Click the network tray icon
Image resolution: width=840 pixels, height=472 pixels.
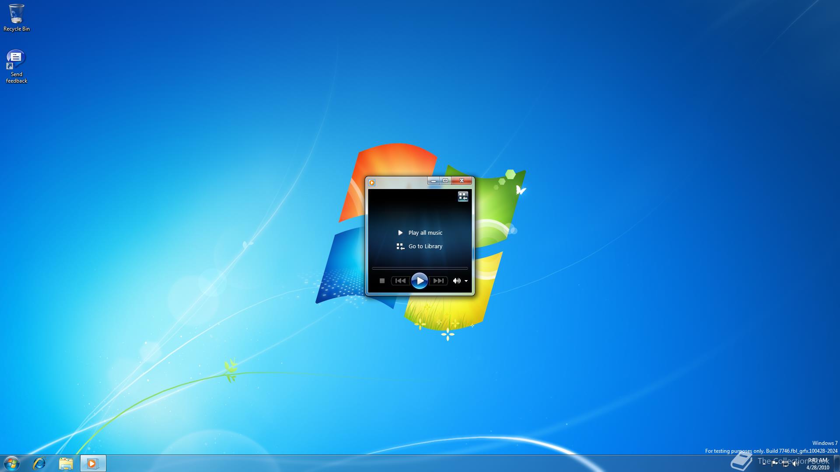coord(785,464)
